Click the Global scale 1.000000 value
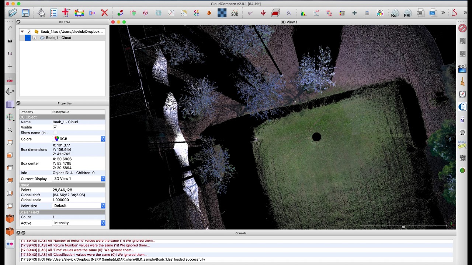 tap(61, 200)
